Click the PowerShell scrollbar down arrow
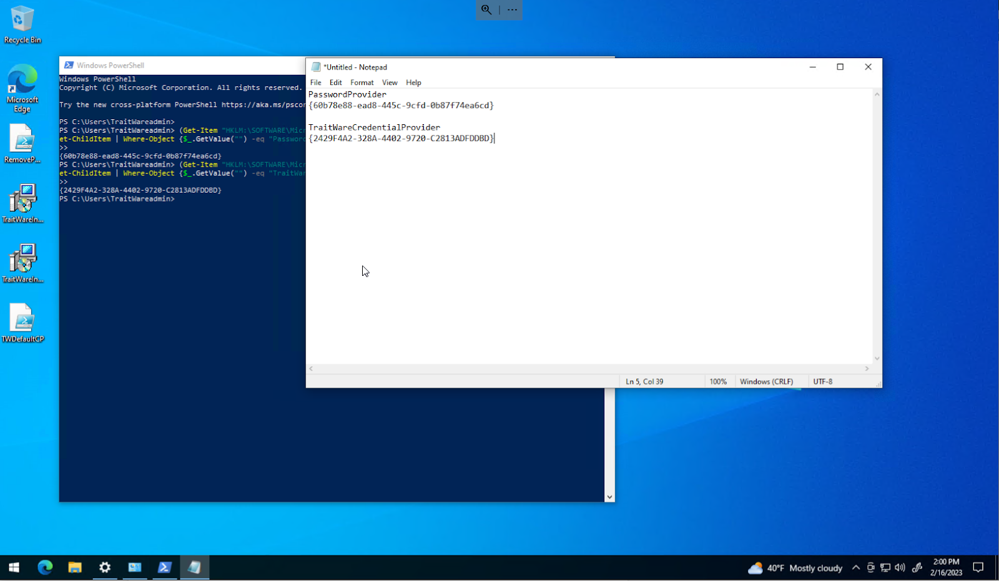999x581 pixels. coord(609,497)
